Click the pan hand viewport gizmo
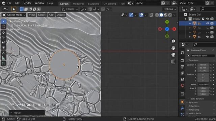Screen dimensions: 216x121 click(173, 48)
